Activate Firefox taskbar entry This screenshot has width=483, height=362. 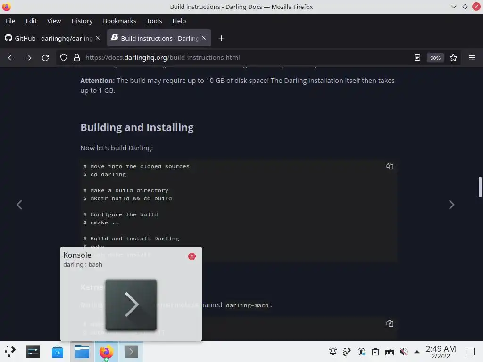106,352
